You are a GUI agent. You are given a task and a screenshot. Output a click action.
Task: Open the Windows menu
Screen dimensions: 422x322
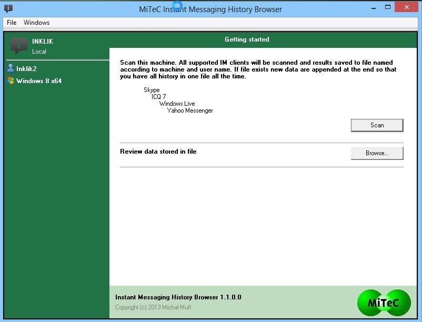tap(36, 23)
